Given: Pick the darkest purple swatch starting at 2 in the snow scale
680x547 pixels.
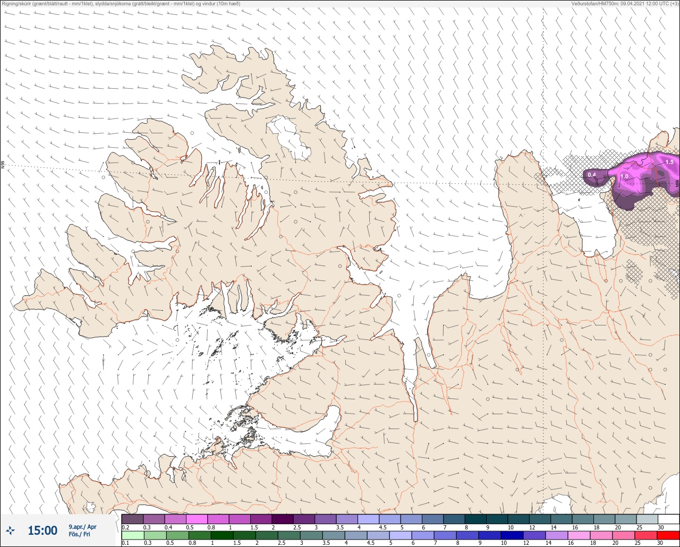Looking at the screenshot, I should coord(283,519).
